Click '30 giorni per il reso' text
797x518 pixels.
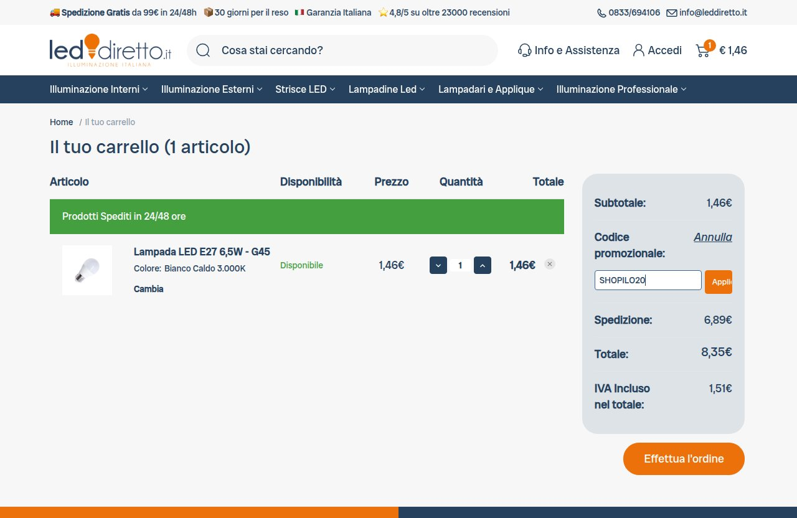click(252, 12)
